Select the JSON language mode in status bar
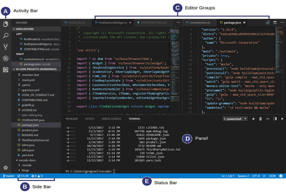The image size is (286, 196). tap(272, 176)
